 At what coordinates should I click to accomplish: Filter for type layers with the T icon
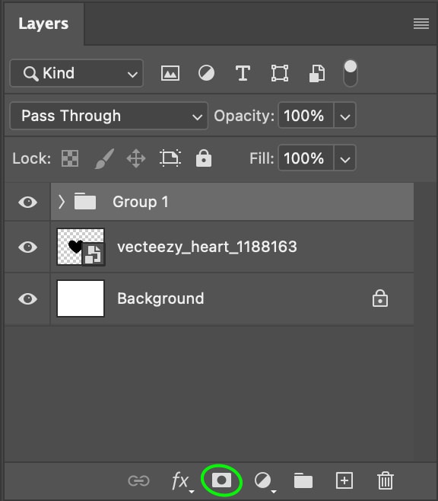243,73
